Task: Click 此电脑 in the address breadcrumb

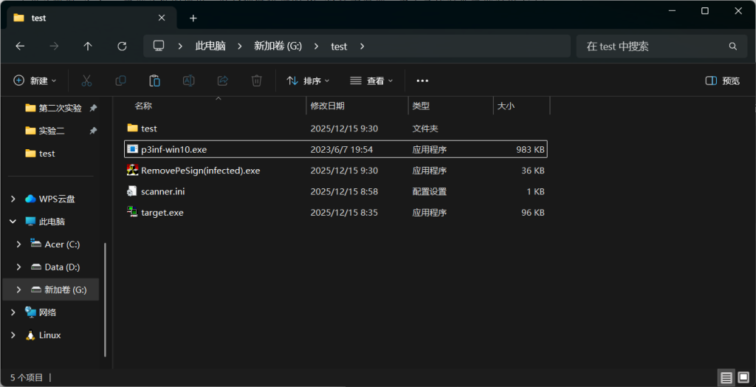Action: [x=210, y=46]
